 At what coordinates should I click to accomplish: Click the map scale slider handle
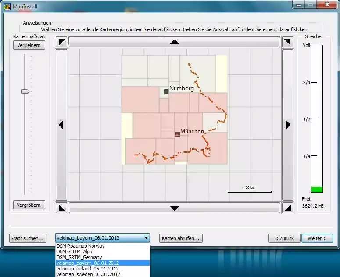coord(25,91)
